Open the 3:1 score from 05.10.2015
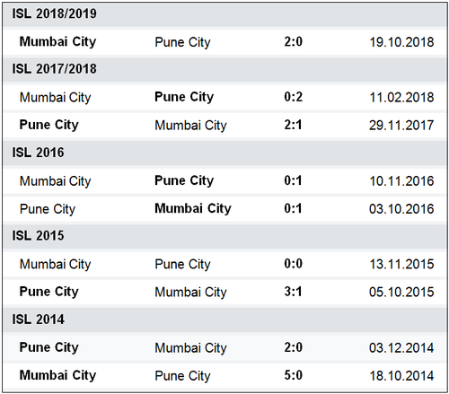This screenshot has height=394, width=449. coord(293,292)
